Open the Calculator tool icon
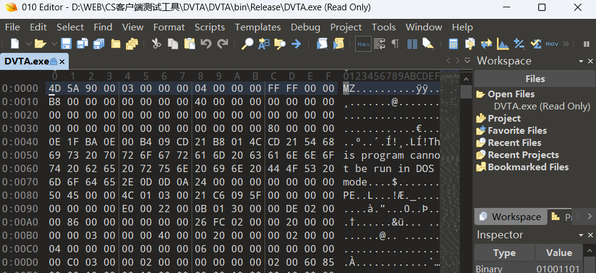The height and width of the screenshot is (273, 596). [x=453, y=44]
